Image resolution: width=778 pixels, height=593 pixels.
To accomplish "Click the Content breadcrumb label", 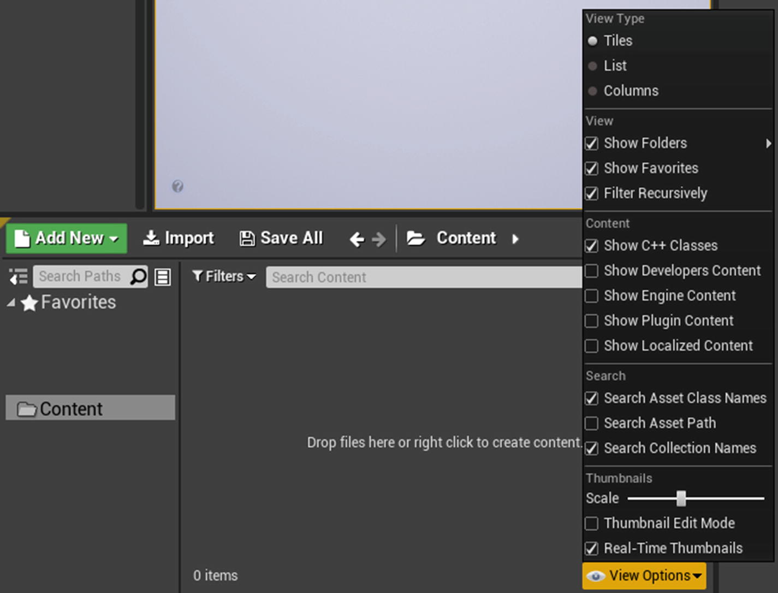I will pyautogui.click(x=466, y=238).
